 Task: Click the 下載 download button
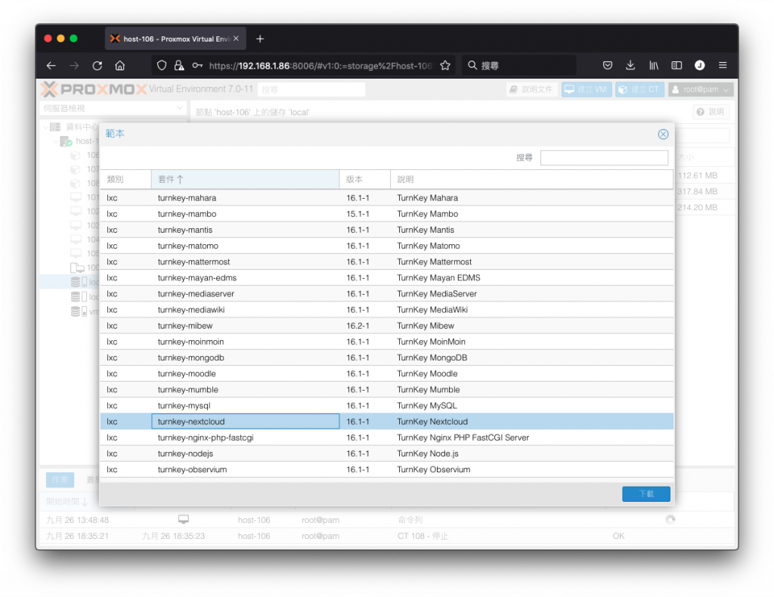646,493
